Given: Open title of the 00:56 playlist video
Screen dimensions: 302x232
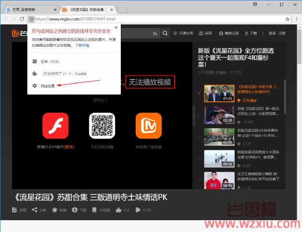Looking at the screenshot, I should coord(258,155).
